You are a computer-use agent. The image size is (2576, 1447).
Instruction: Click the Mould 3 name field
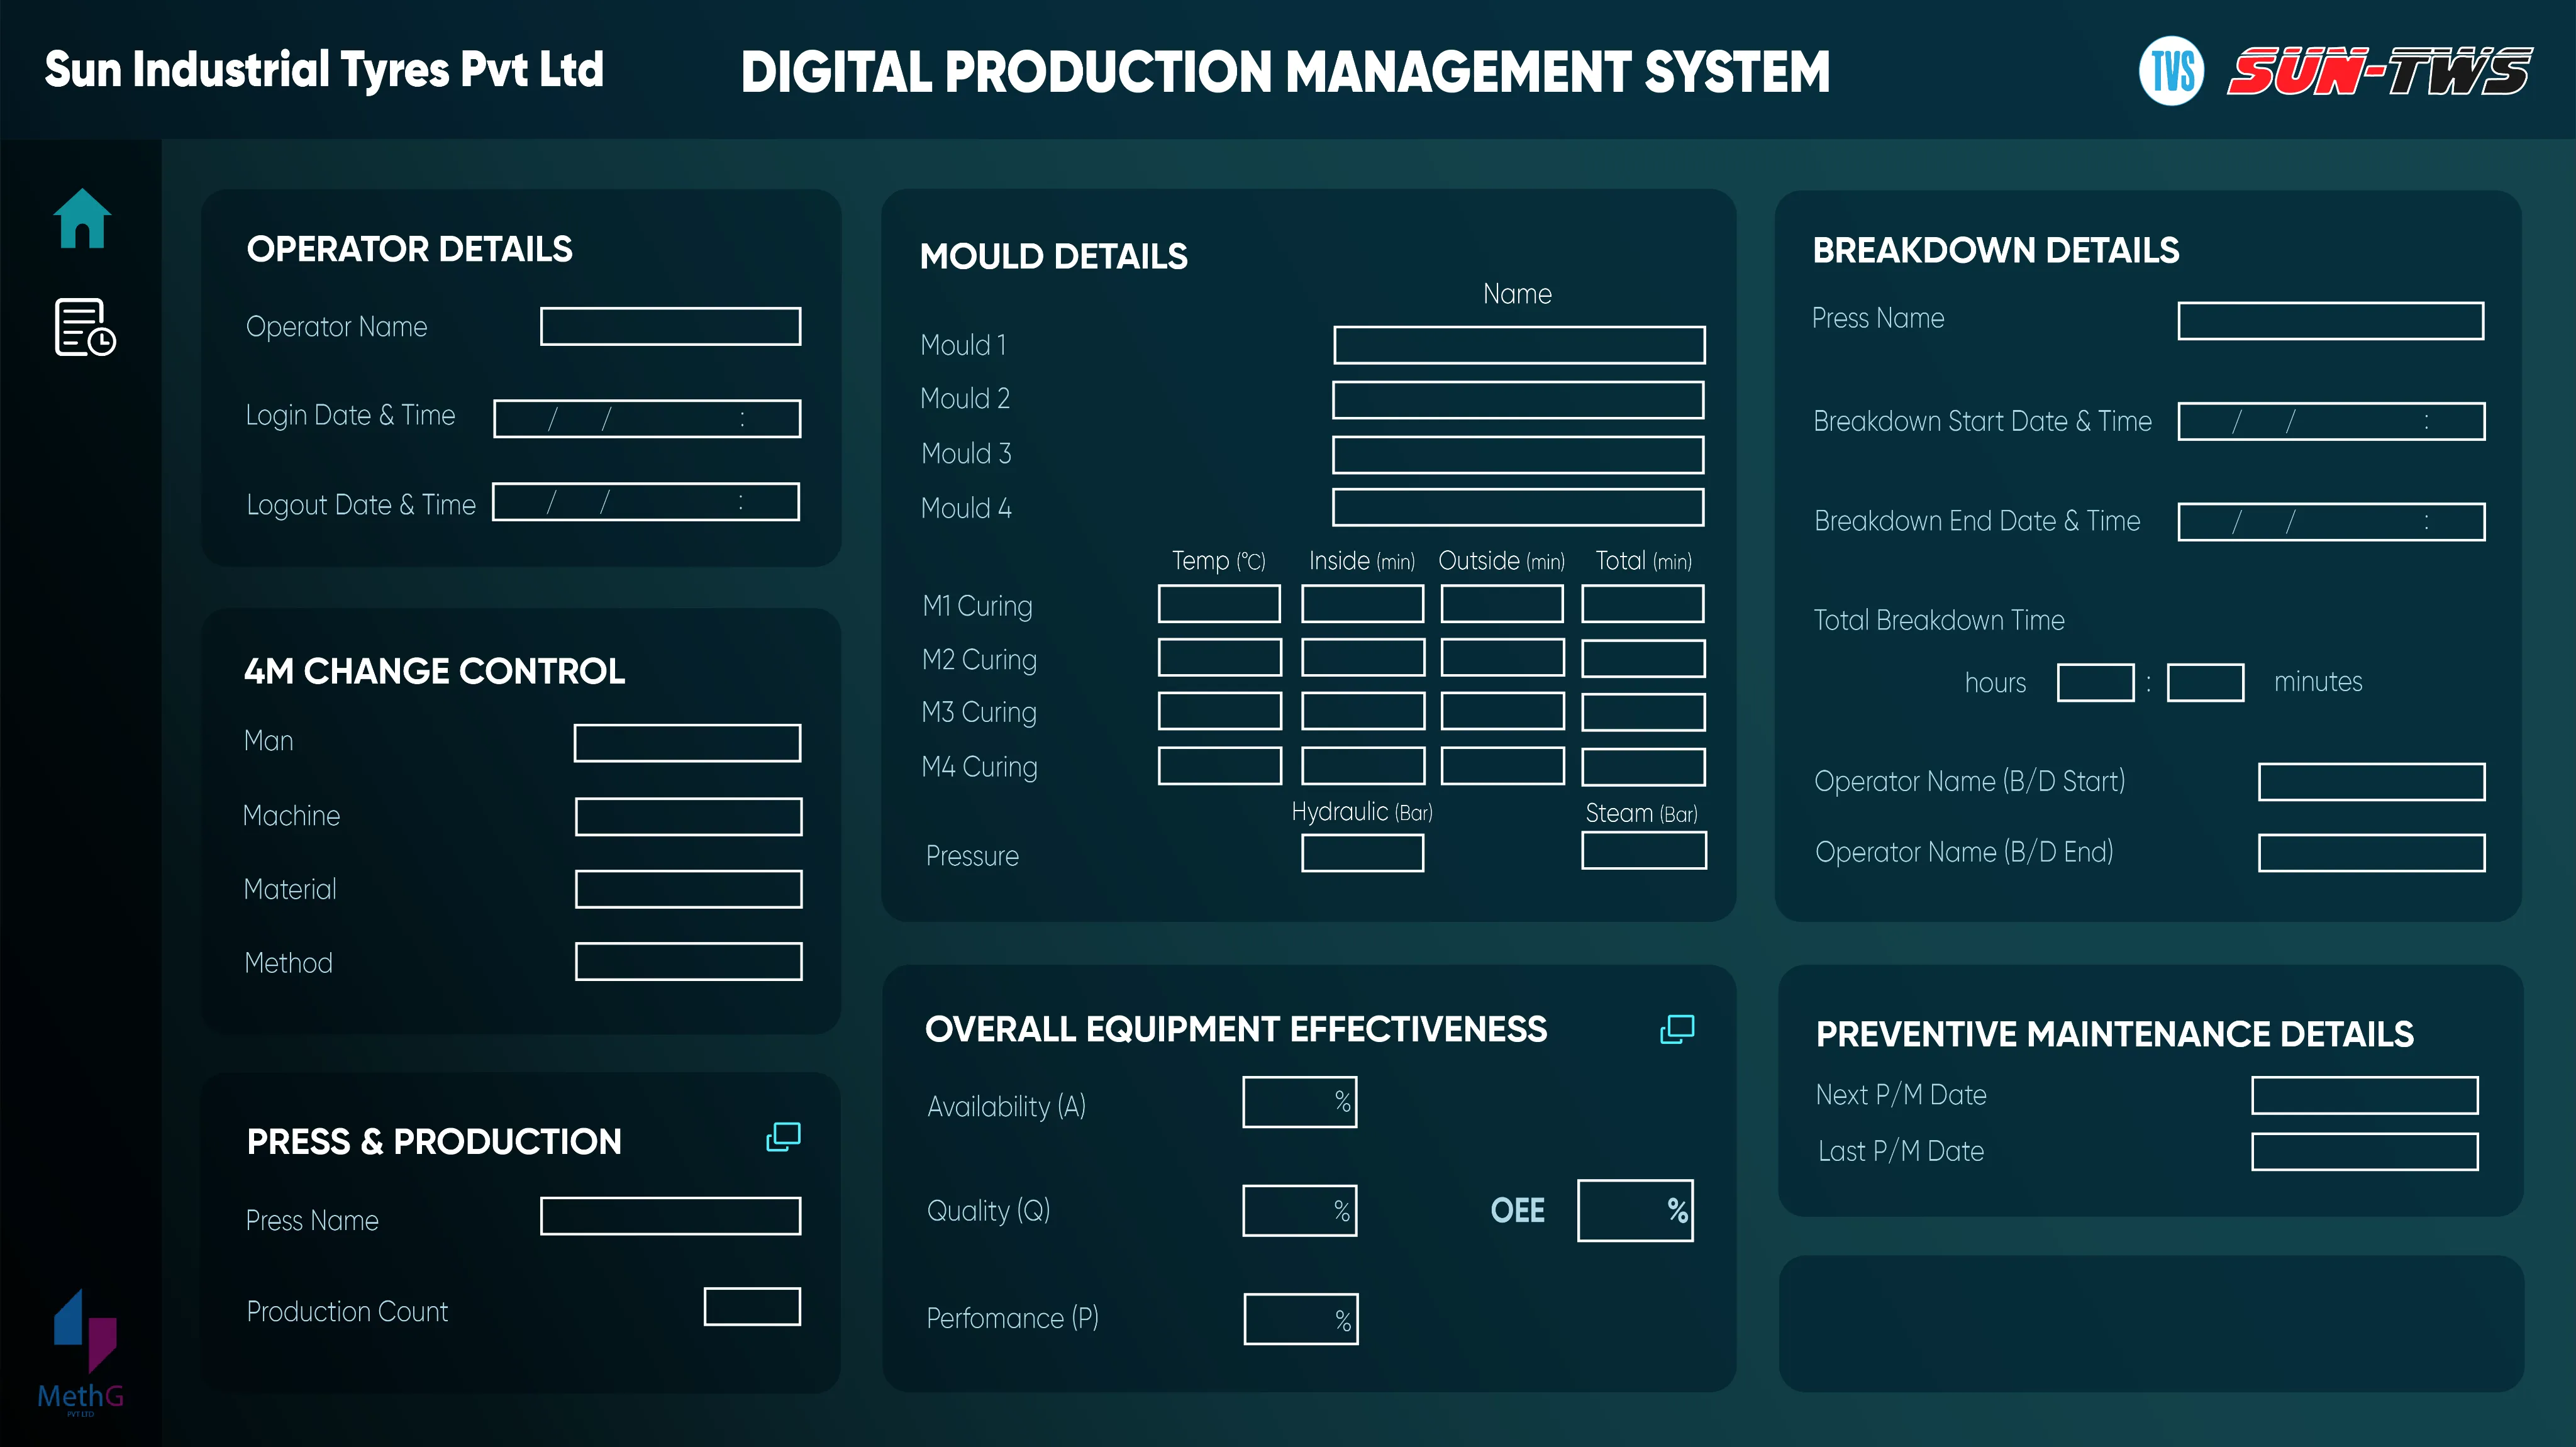[x=1518, y=454]
